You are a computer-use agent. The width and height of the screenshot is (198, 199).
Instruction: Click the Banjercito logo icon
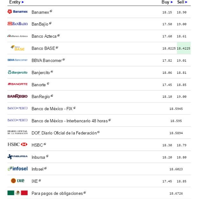(x=18, y=73)
